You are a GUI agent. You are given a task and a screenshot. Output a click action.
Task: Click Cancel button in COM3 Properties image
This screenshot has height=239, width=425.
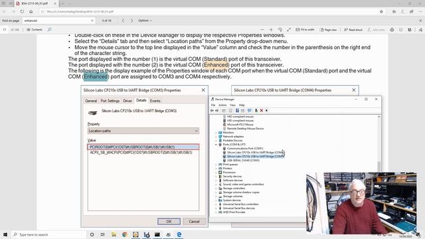point(194,221)
